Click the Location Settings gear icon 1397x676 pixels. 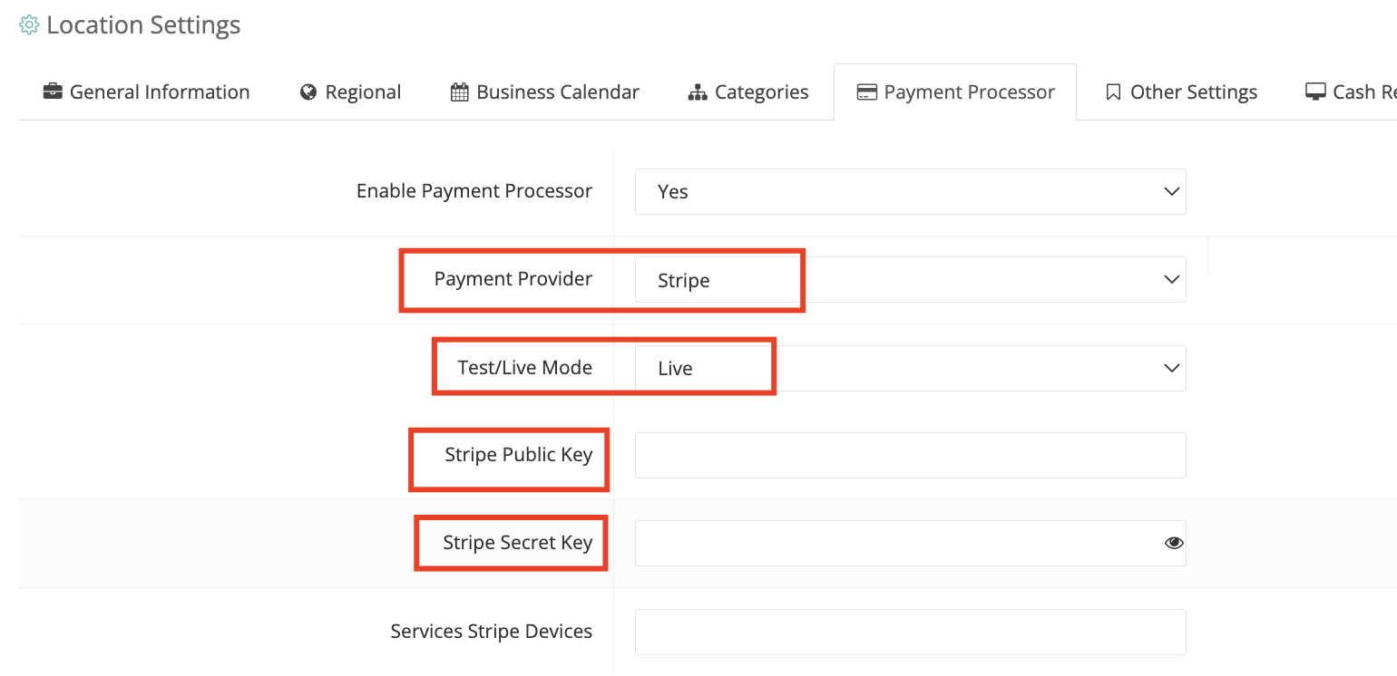pyautogui.click(x=29, y=25)
